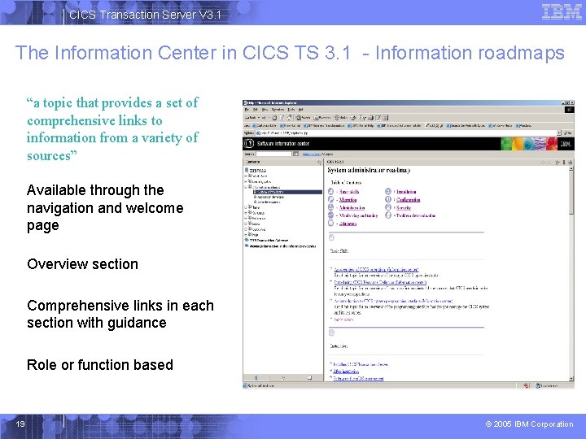Click the icon beside Administration
Image resolution: width=586 pixels, height=439 pixels.
[330, 207]
